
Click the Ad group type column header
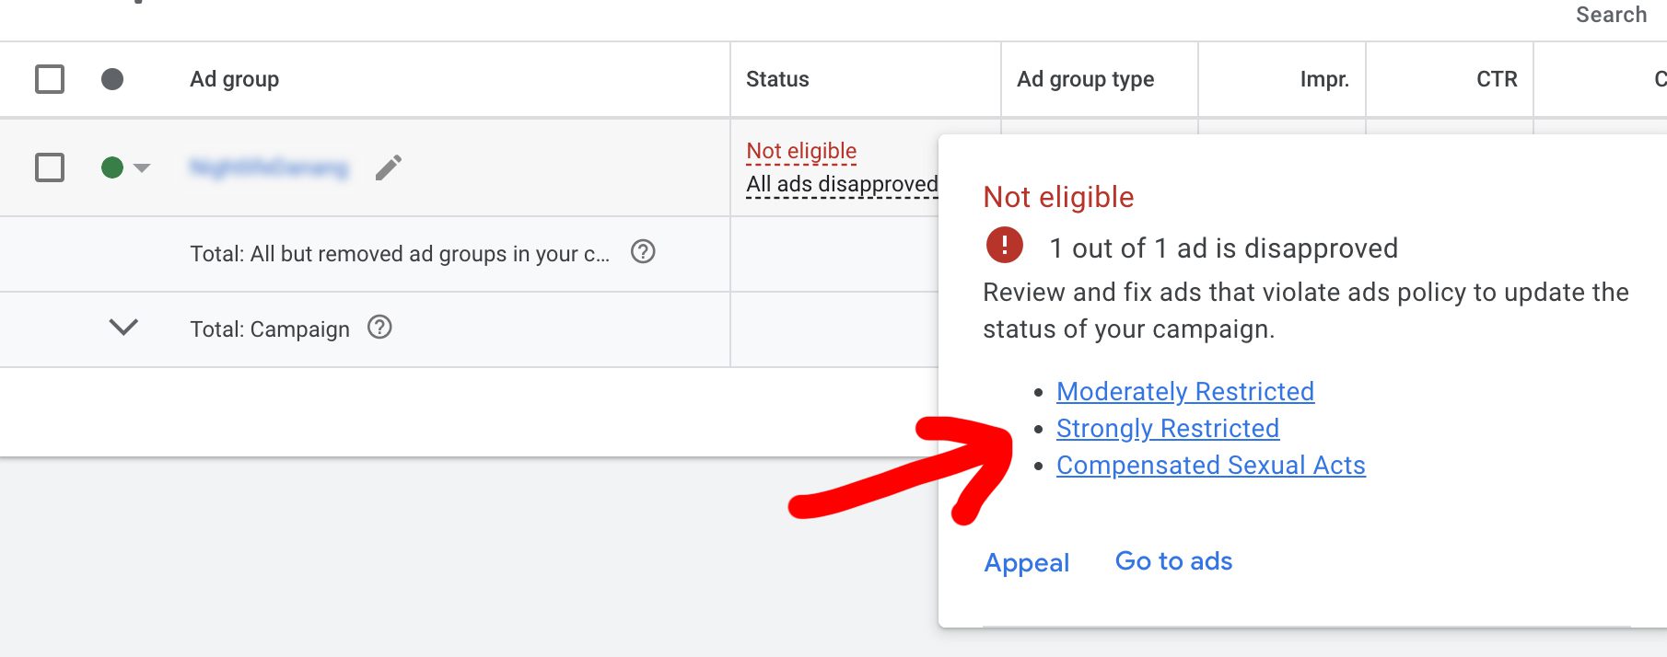pos(1085,79)
